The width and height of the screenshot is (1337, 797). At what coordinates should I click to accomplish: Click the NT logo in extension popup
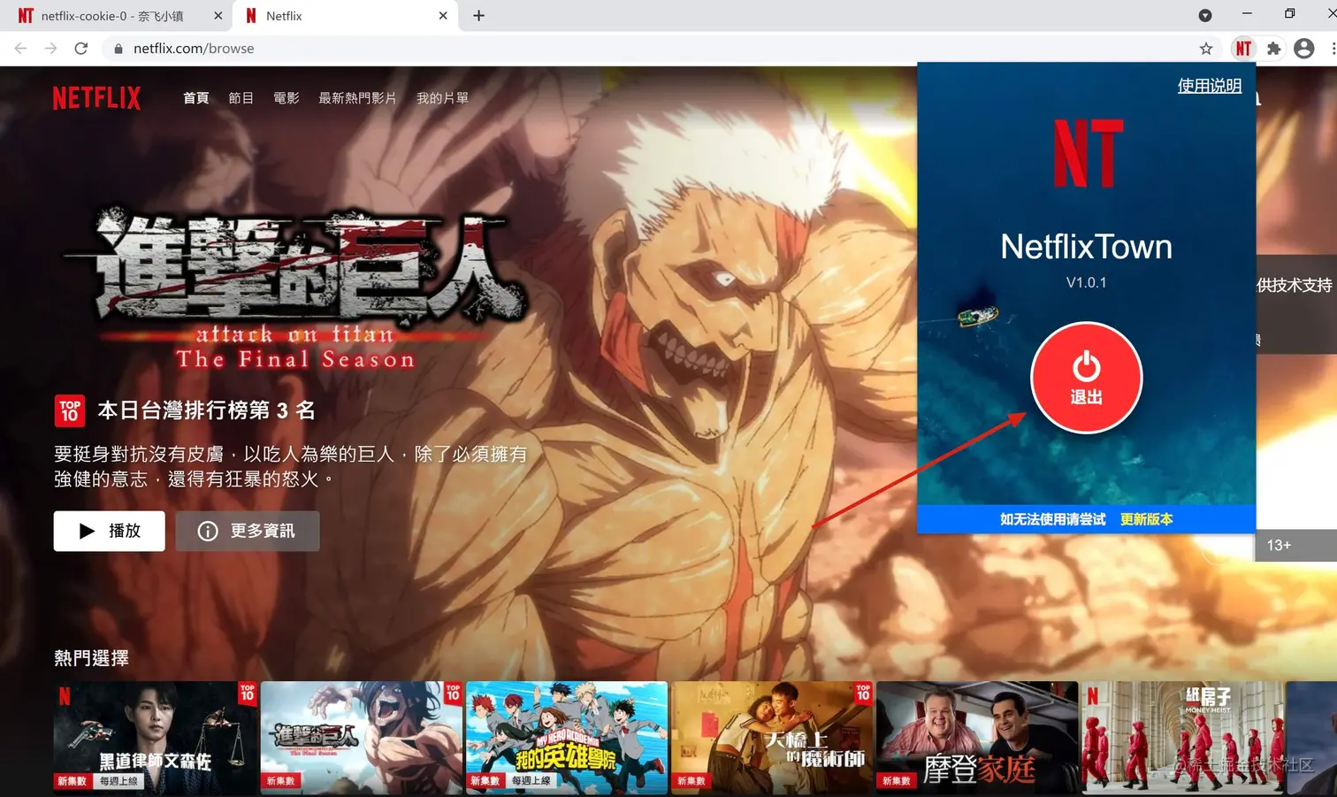click(x=1088, y=153)
